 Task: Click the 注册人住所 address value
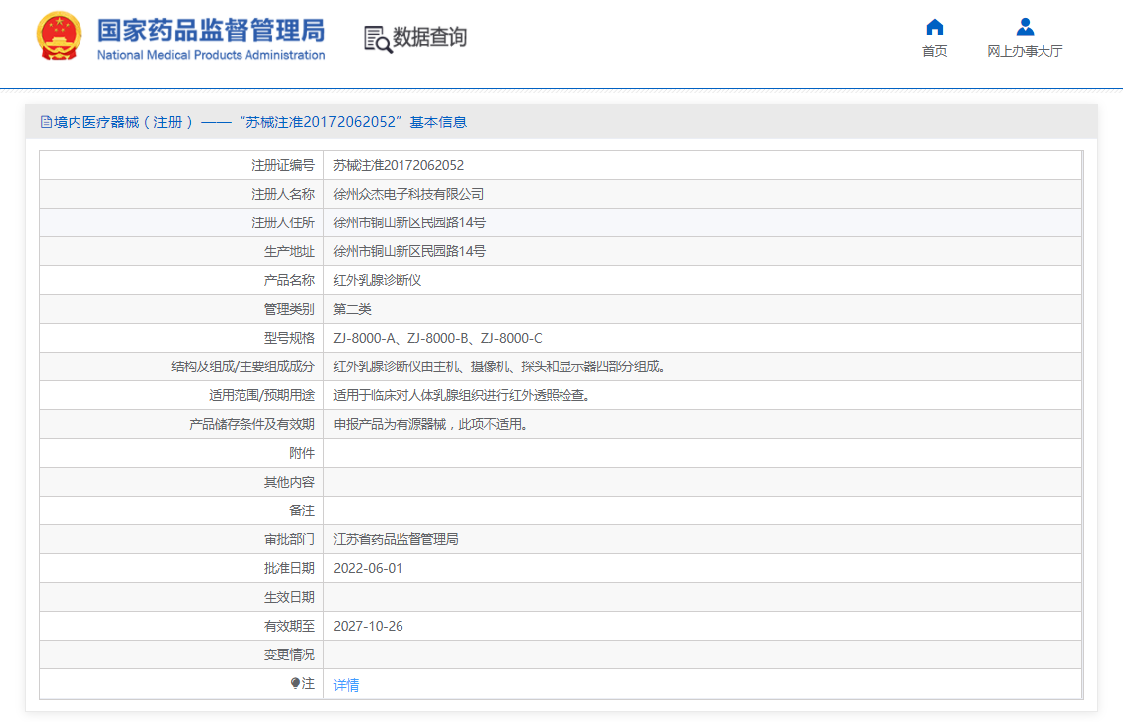point(408,222)
